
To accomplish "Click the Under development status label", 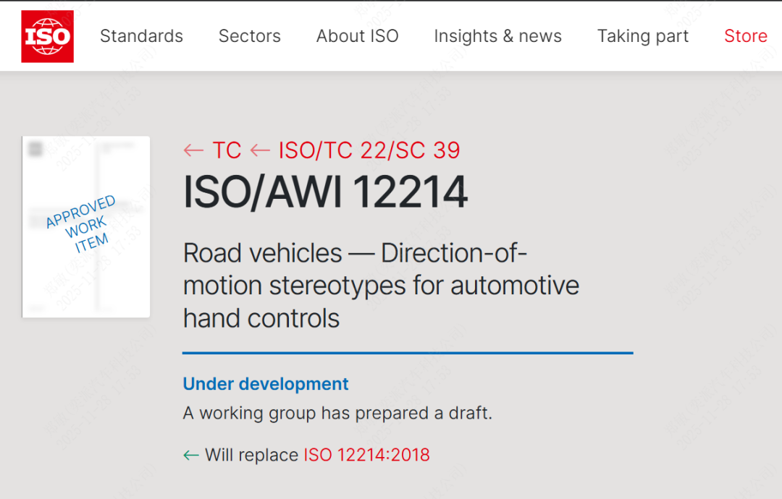I will [x=265, y=383].
